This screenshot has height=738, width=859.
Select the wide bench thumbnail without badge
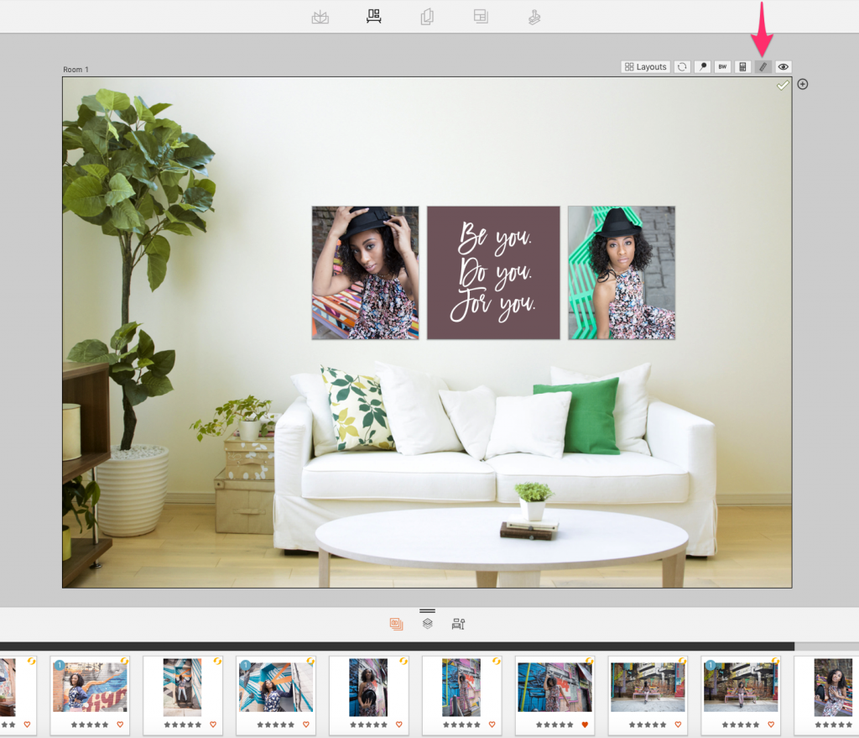pyautogui.click(x=648, y=688)
